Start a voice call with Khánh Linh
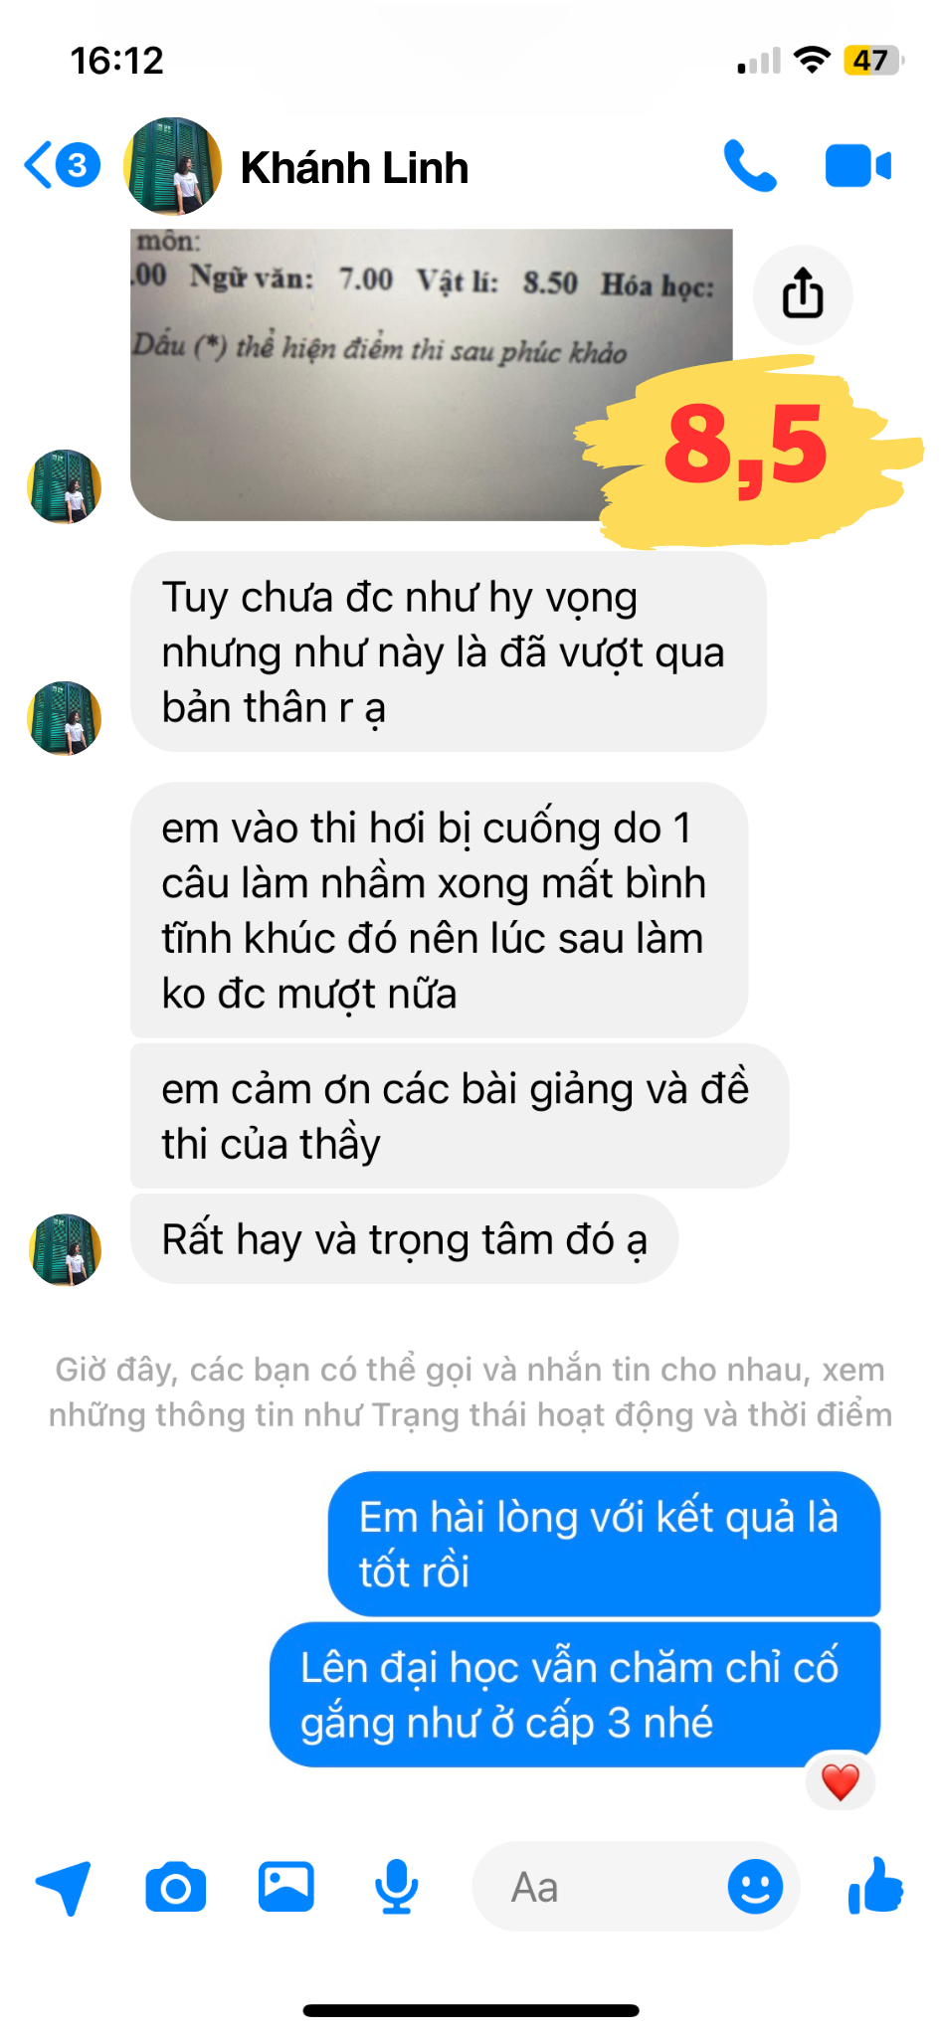The image size is (941, 2037). pyautogui.click(x=750, y=166)
